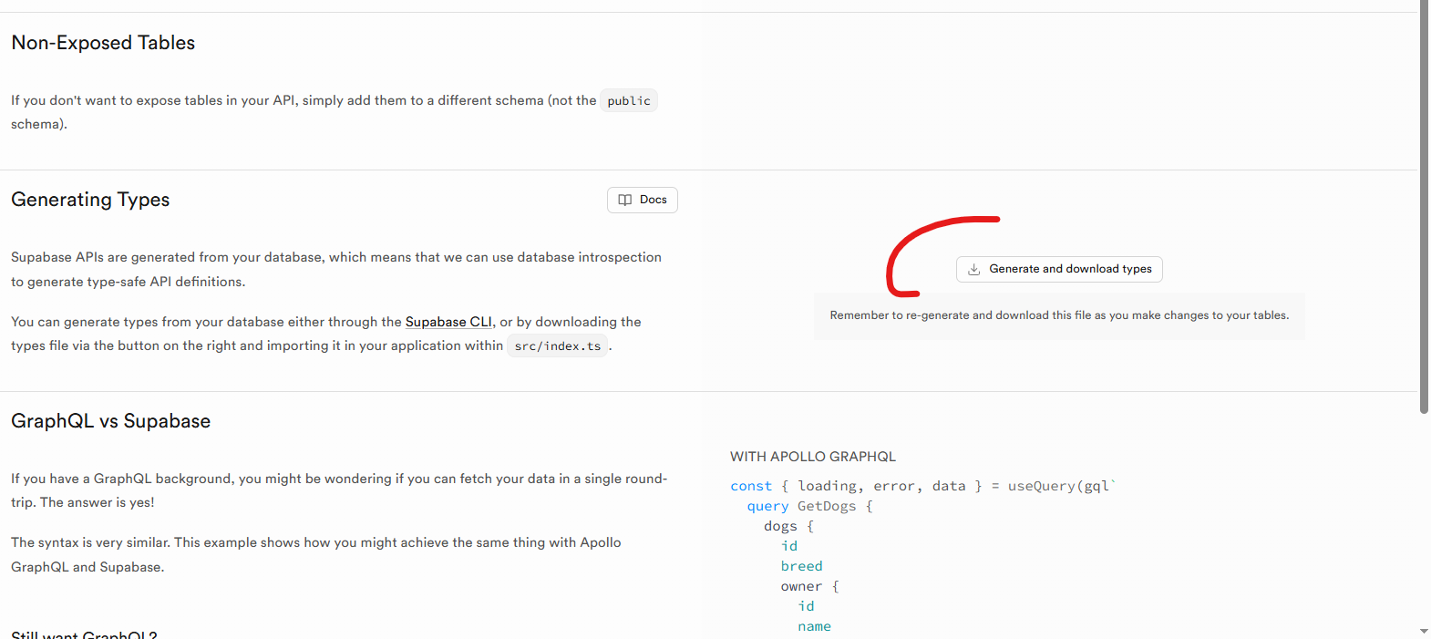This screenshot has height=639, width=1431.
Task: Click the 'Non-Exposed Tables' heading
Action: 103,43
